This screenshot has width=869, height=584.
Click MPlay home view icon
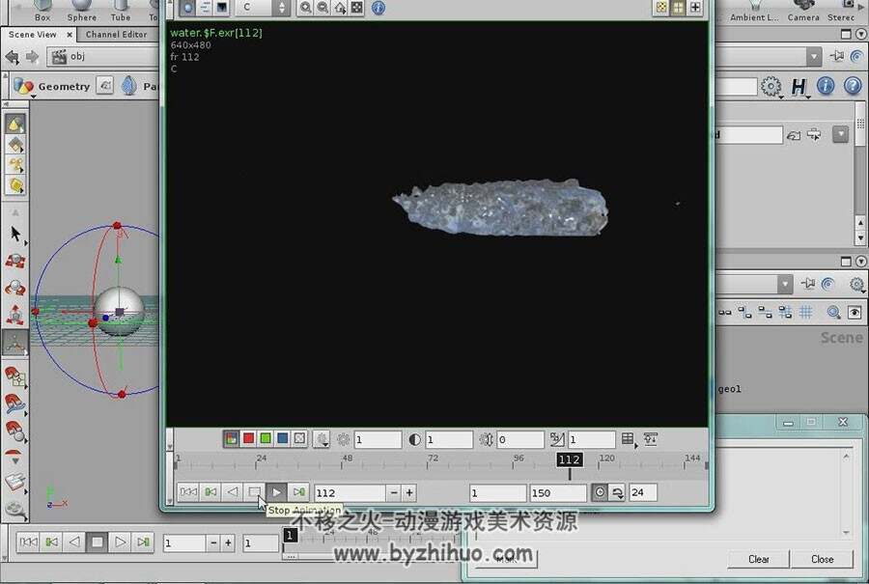point(340,8)
